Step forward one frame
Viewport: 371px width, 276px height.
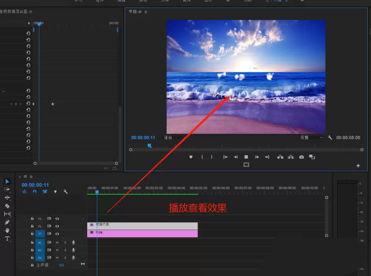coord(257,157)
